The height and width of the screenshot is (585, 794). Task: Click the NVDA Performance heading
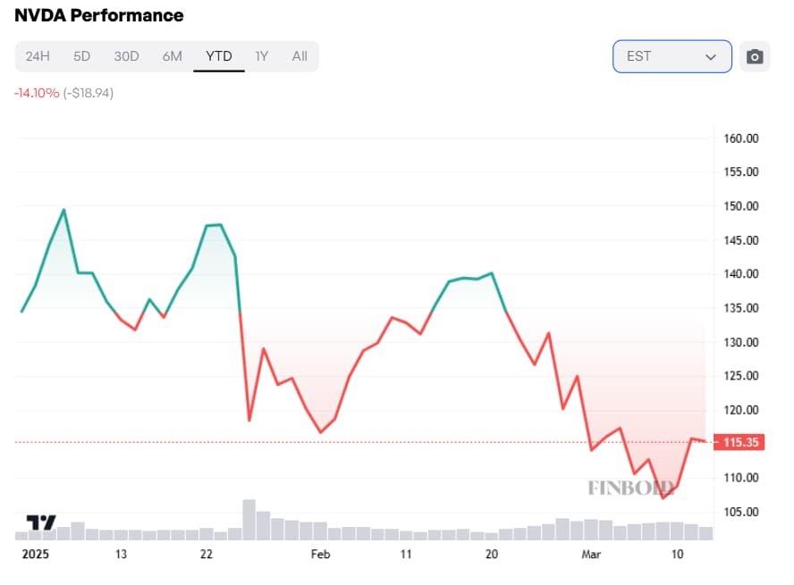pos(98,15)
